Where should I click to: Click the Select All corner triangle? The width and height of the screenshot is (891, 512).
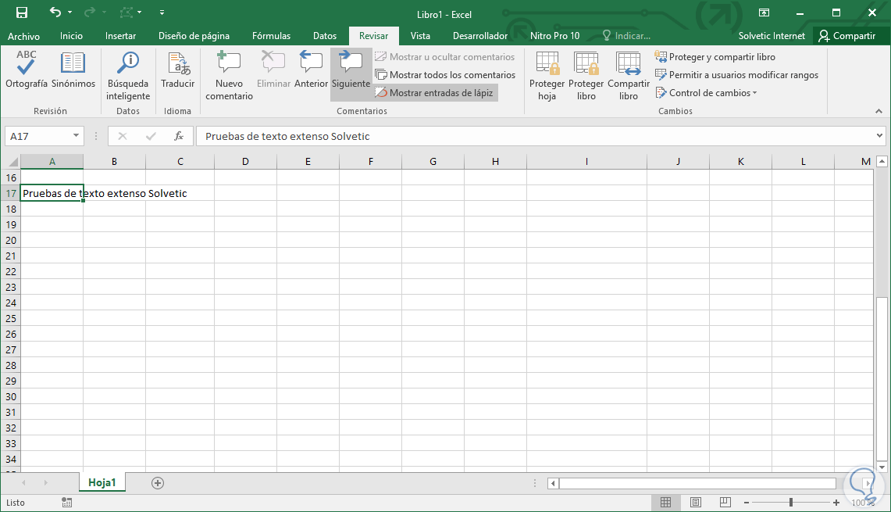[x=12, y=162]
